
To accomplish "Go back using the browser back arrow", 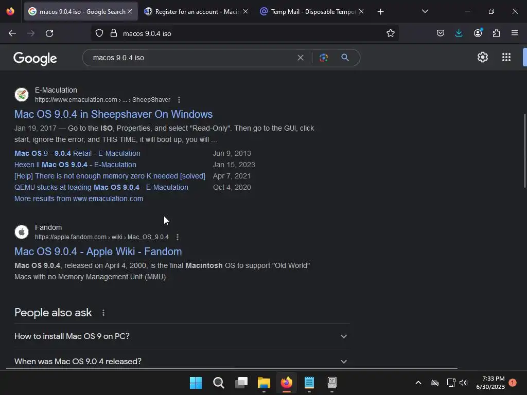I will pos(12,33).
